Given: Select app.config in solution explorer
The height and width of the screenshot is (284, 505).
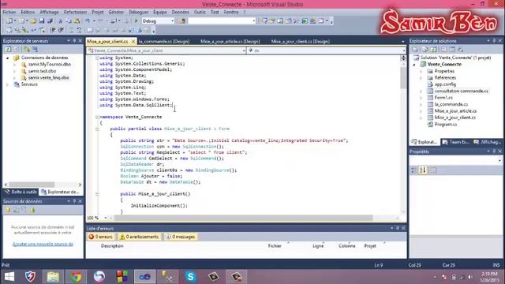Looking at the screenshot, I should [x=445, y=84].
